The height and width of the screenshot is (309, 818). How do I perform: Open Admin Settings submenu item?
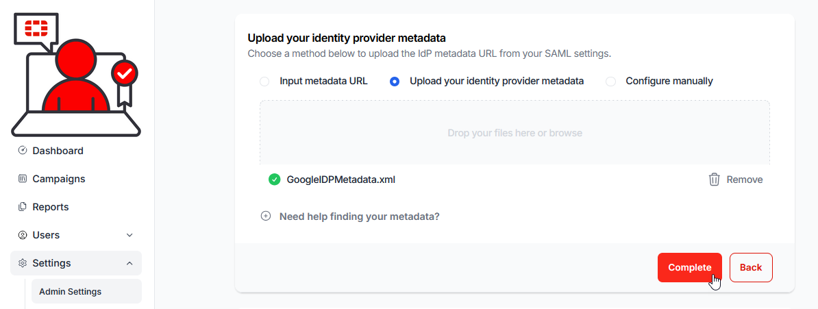coord(70,291)
